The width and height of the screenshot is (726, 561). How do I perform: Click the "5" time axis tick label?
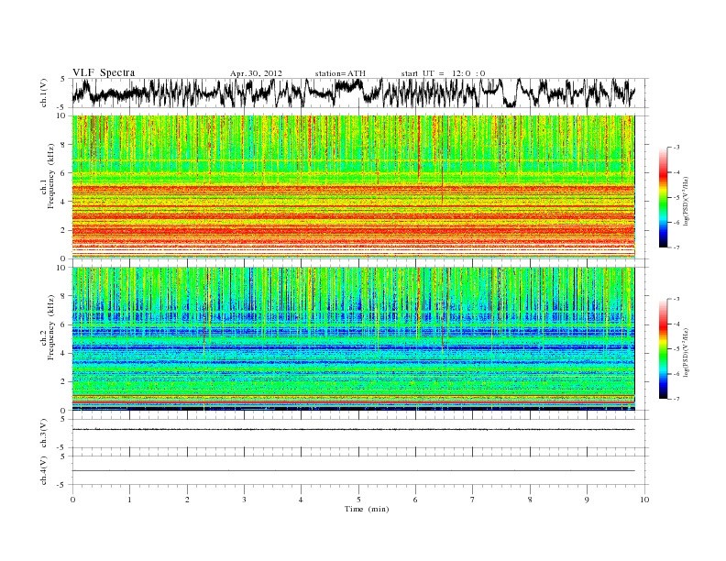tap(358, 500)
